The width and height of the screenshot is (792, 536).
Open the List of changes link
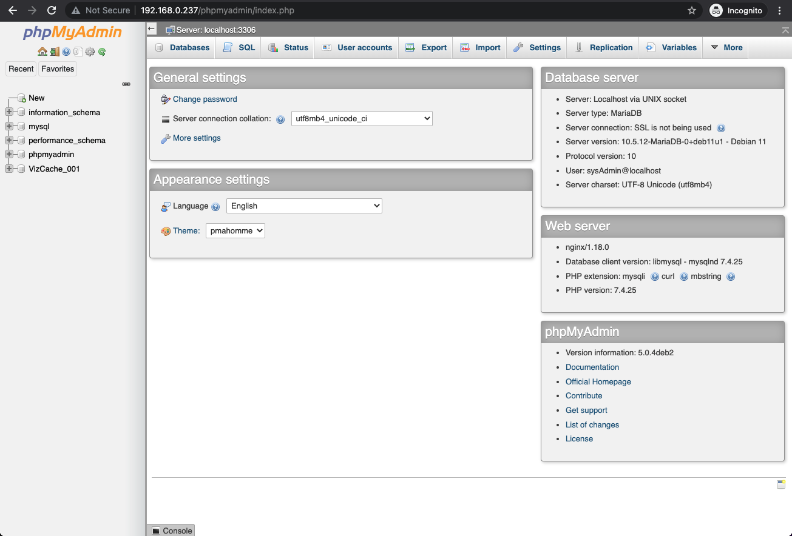(592, 425)
